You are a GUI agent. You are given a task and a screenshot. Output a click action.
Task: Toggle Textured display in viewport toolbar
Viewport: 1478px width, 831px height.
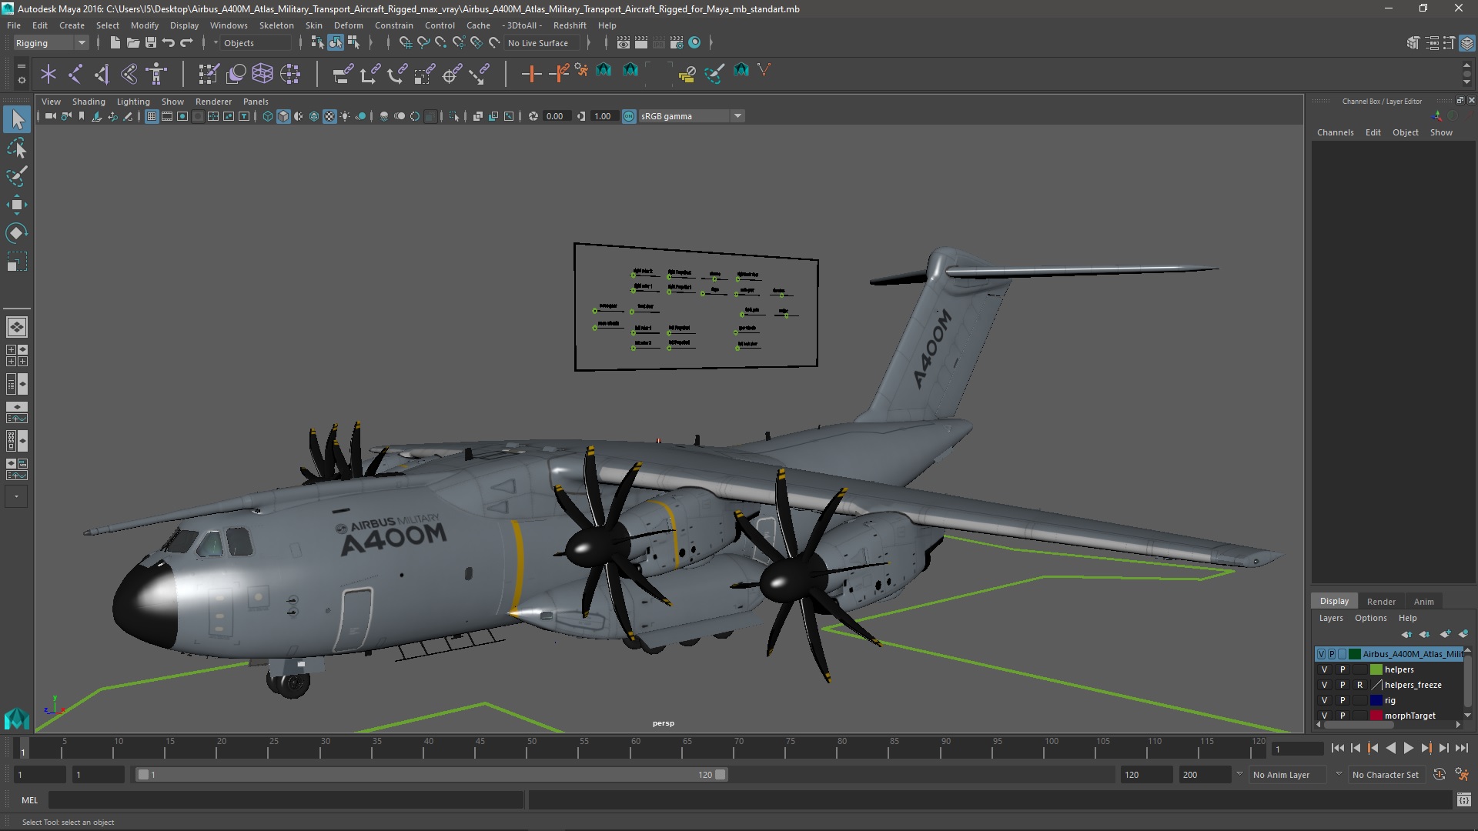point(329,116)
